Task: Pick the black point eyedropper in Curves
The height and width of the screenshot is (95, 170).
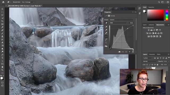Action: click(x=106, y=27)
